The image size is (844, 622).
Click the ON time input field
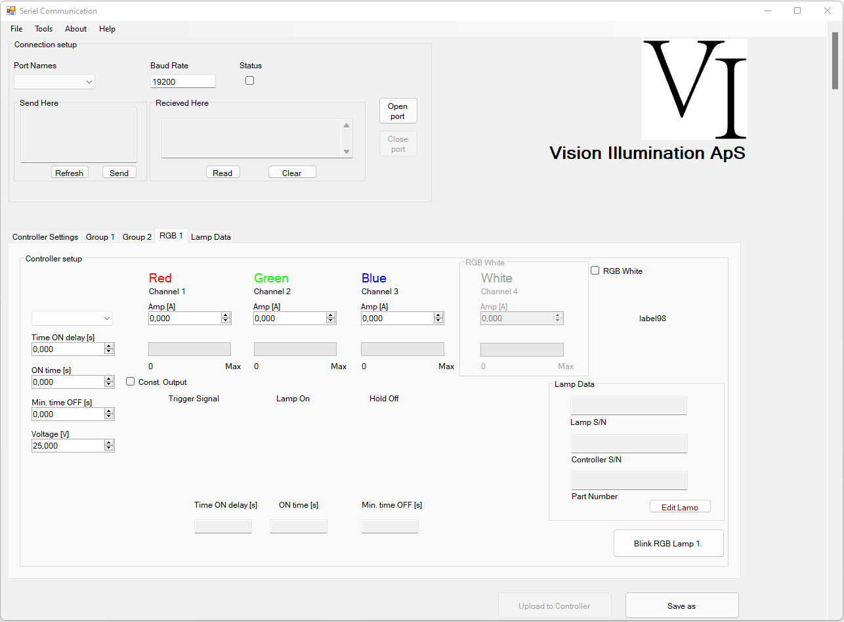coord(68,382)
